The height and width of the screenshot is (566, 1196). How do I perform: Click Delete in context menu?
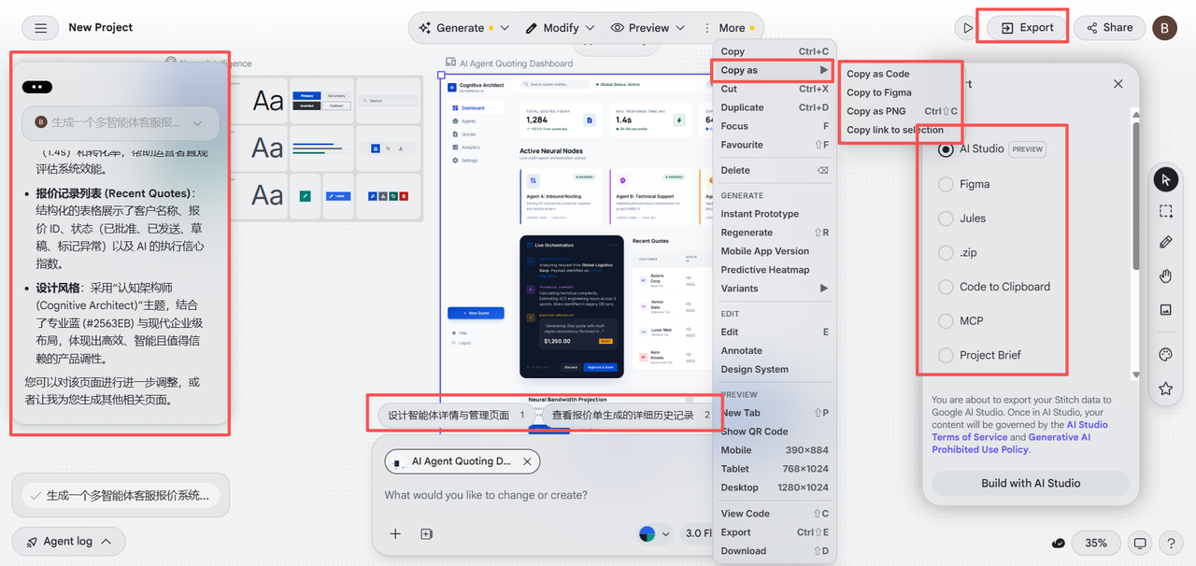click(775, 171)
